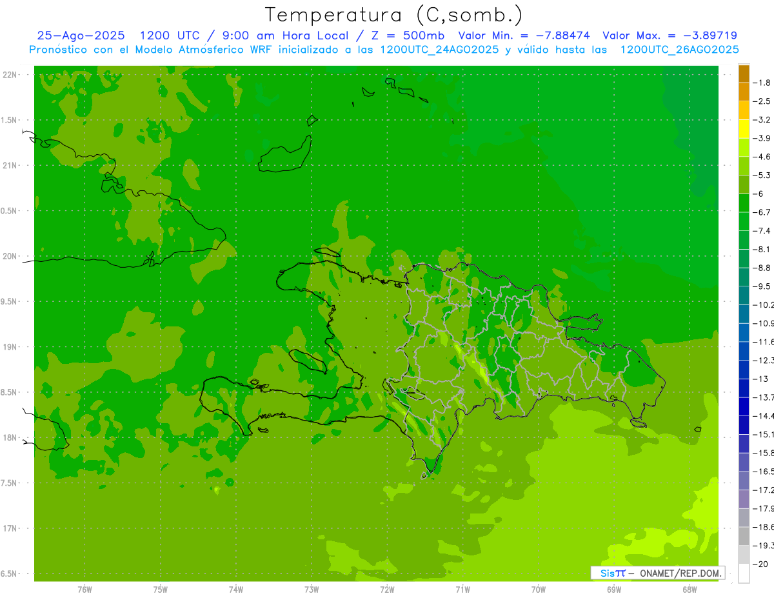The width and height of the screenshot is (774, 598).
Task: Click the "69W" longitude axis label
Action: pyautogui.click(x=614, y=590)
